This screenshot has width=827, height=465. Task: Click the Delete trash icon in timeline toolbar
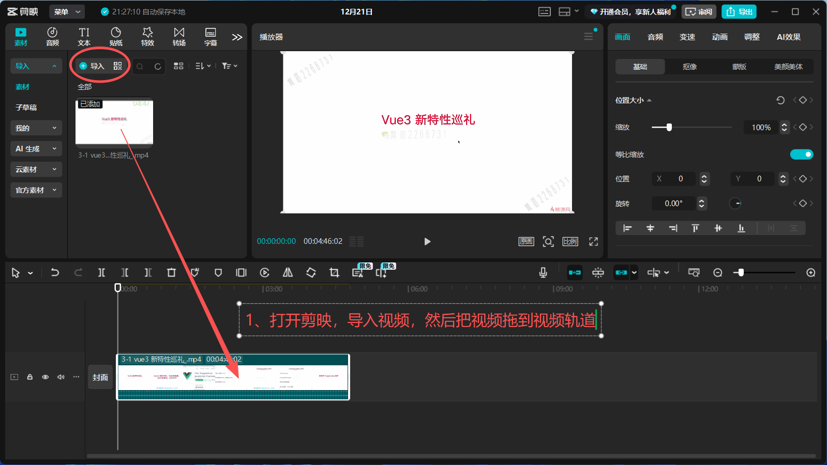pyautogui.click(x=171, y=272)
